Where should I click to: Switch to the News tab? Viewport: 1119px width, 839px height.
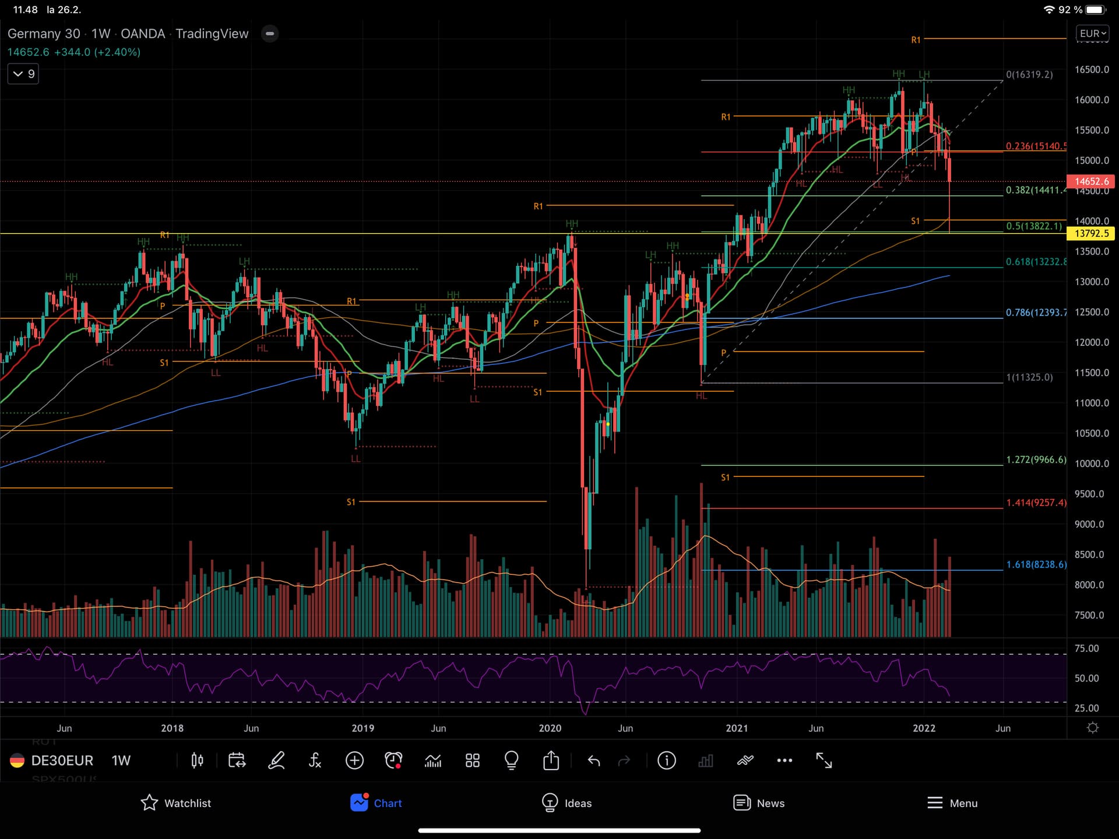759,803
